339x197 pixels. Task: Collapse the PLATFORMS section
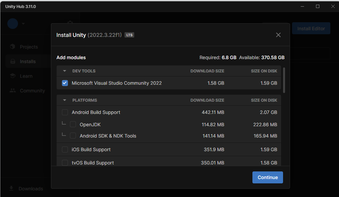click(x=64, y=100)
